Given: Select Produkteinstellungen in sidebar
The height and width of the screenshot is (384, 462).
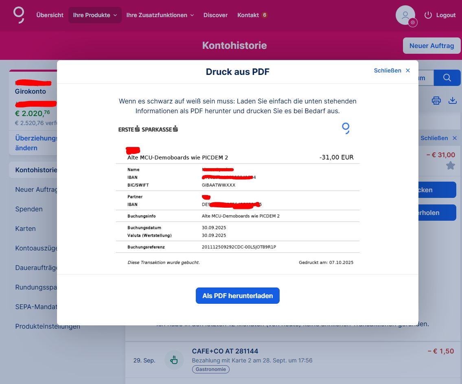Looking at the screenshot, I should [x=48, y=326].
